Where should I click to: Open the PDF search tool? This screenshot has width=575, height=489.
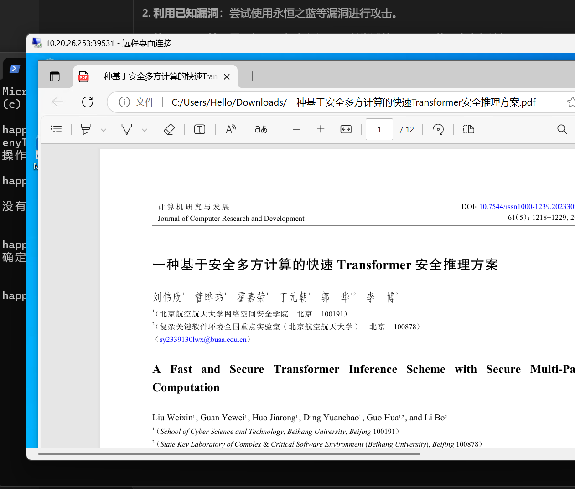(x=562, y=129)
